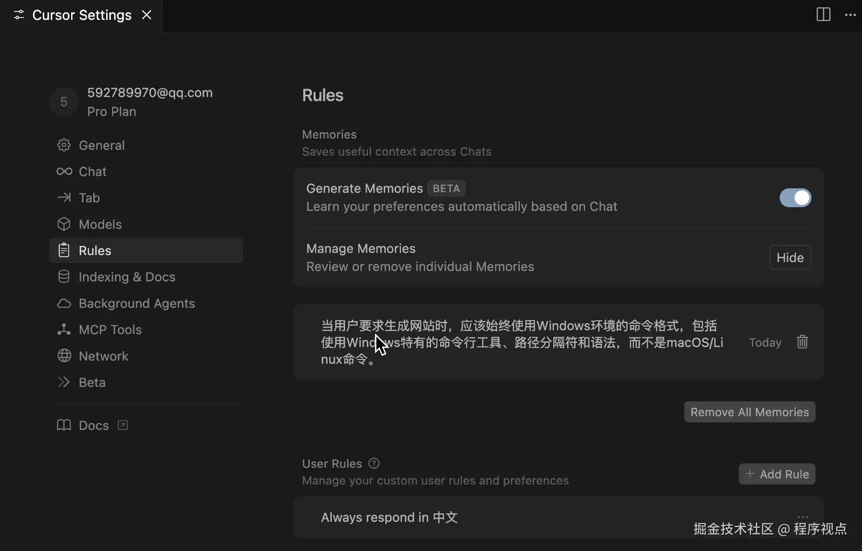The width and height of the screenshot is (862, 551).
Task: Click the Indexing & Docs database icon
Action: pos(64,277)
